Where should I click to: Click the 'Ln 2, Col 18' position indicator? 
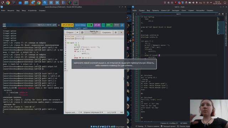[x=112, y=112]
